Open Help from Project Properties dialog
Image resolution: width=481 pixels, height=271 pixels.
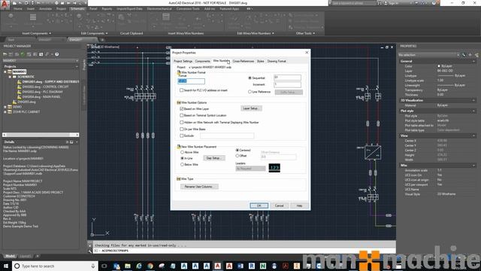tap(299, 206)
